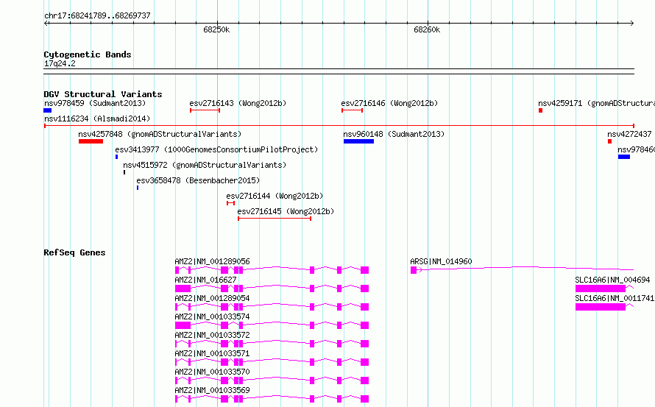Viewport: 655px width, 407px height.
Task: Open the nsv4515972 gnomAD label
Action: click(x=205, y=165)
